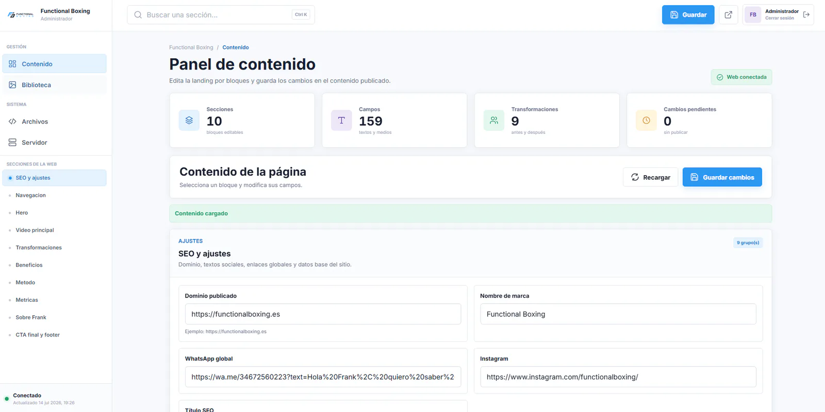This screenshot has width=825, height=412.
Task: Click the Nombre de marca input field
Action: (618, 314)
